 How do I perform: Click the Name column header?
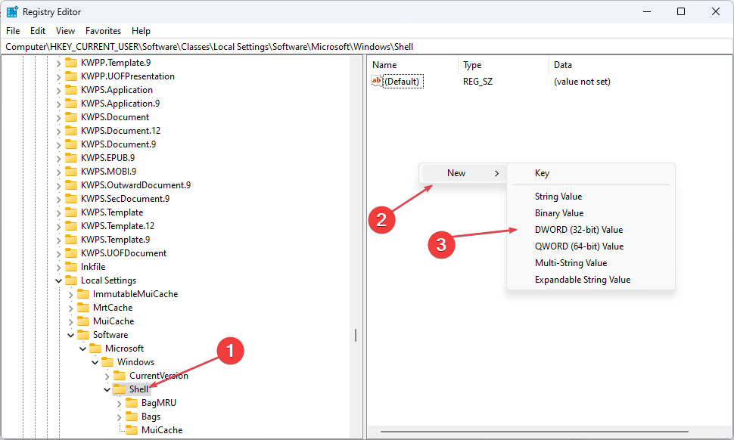click(412, 65)
